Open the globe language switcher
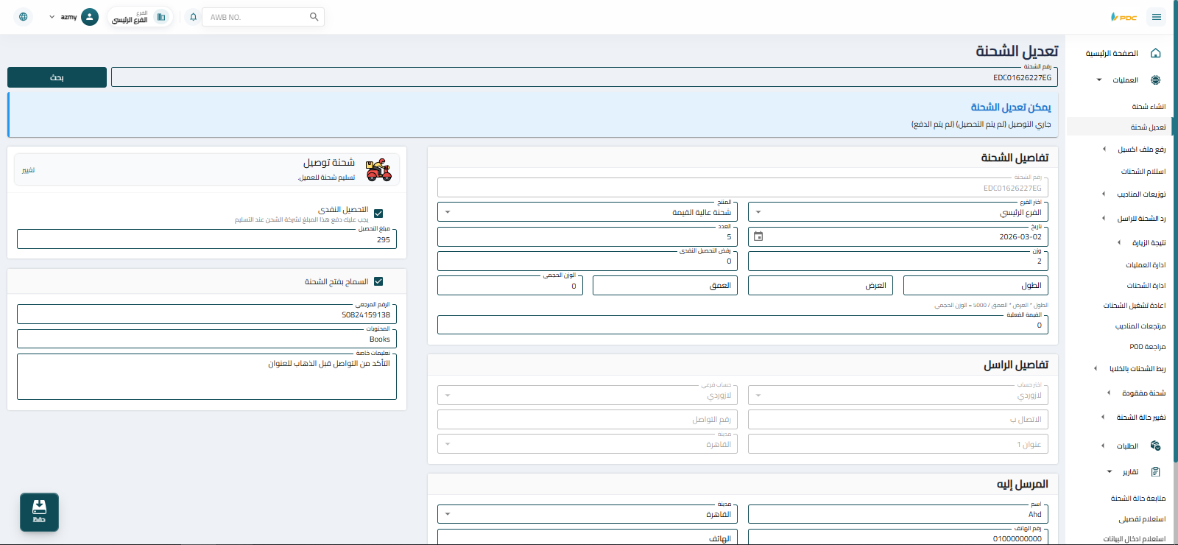This screenshot has height=545, width=1178. coord(24,17)
